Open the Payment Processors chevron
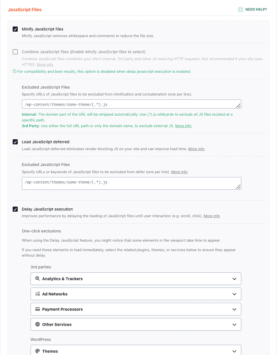The width and height of the screenshot is (277, 355). pos(234,309)
